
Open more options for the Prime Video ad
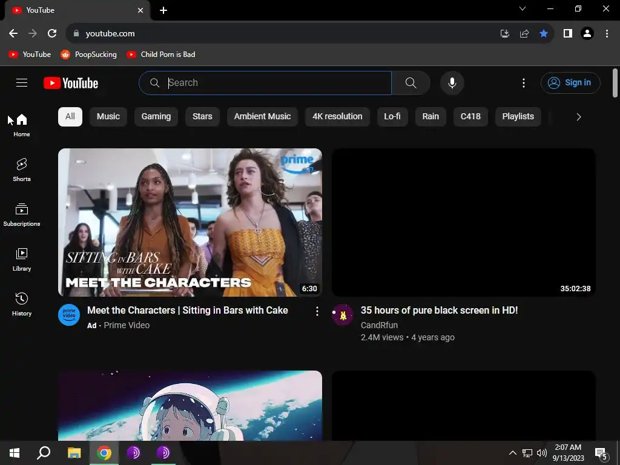tap(317, 312)
